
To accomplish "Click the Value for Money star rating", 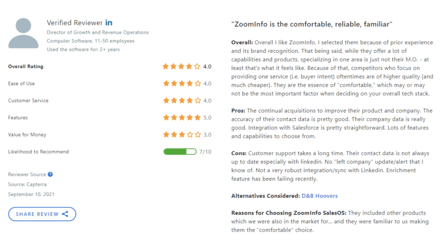I will [182, 134].
